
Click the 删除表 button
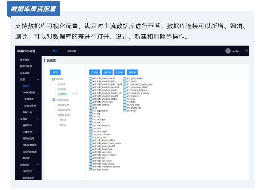133,72
